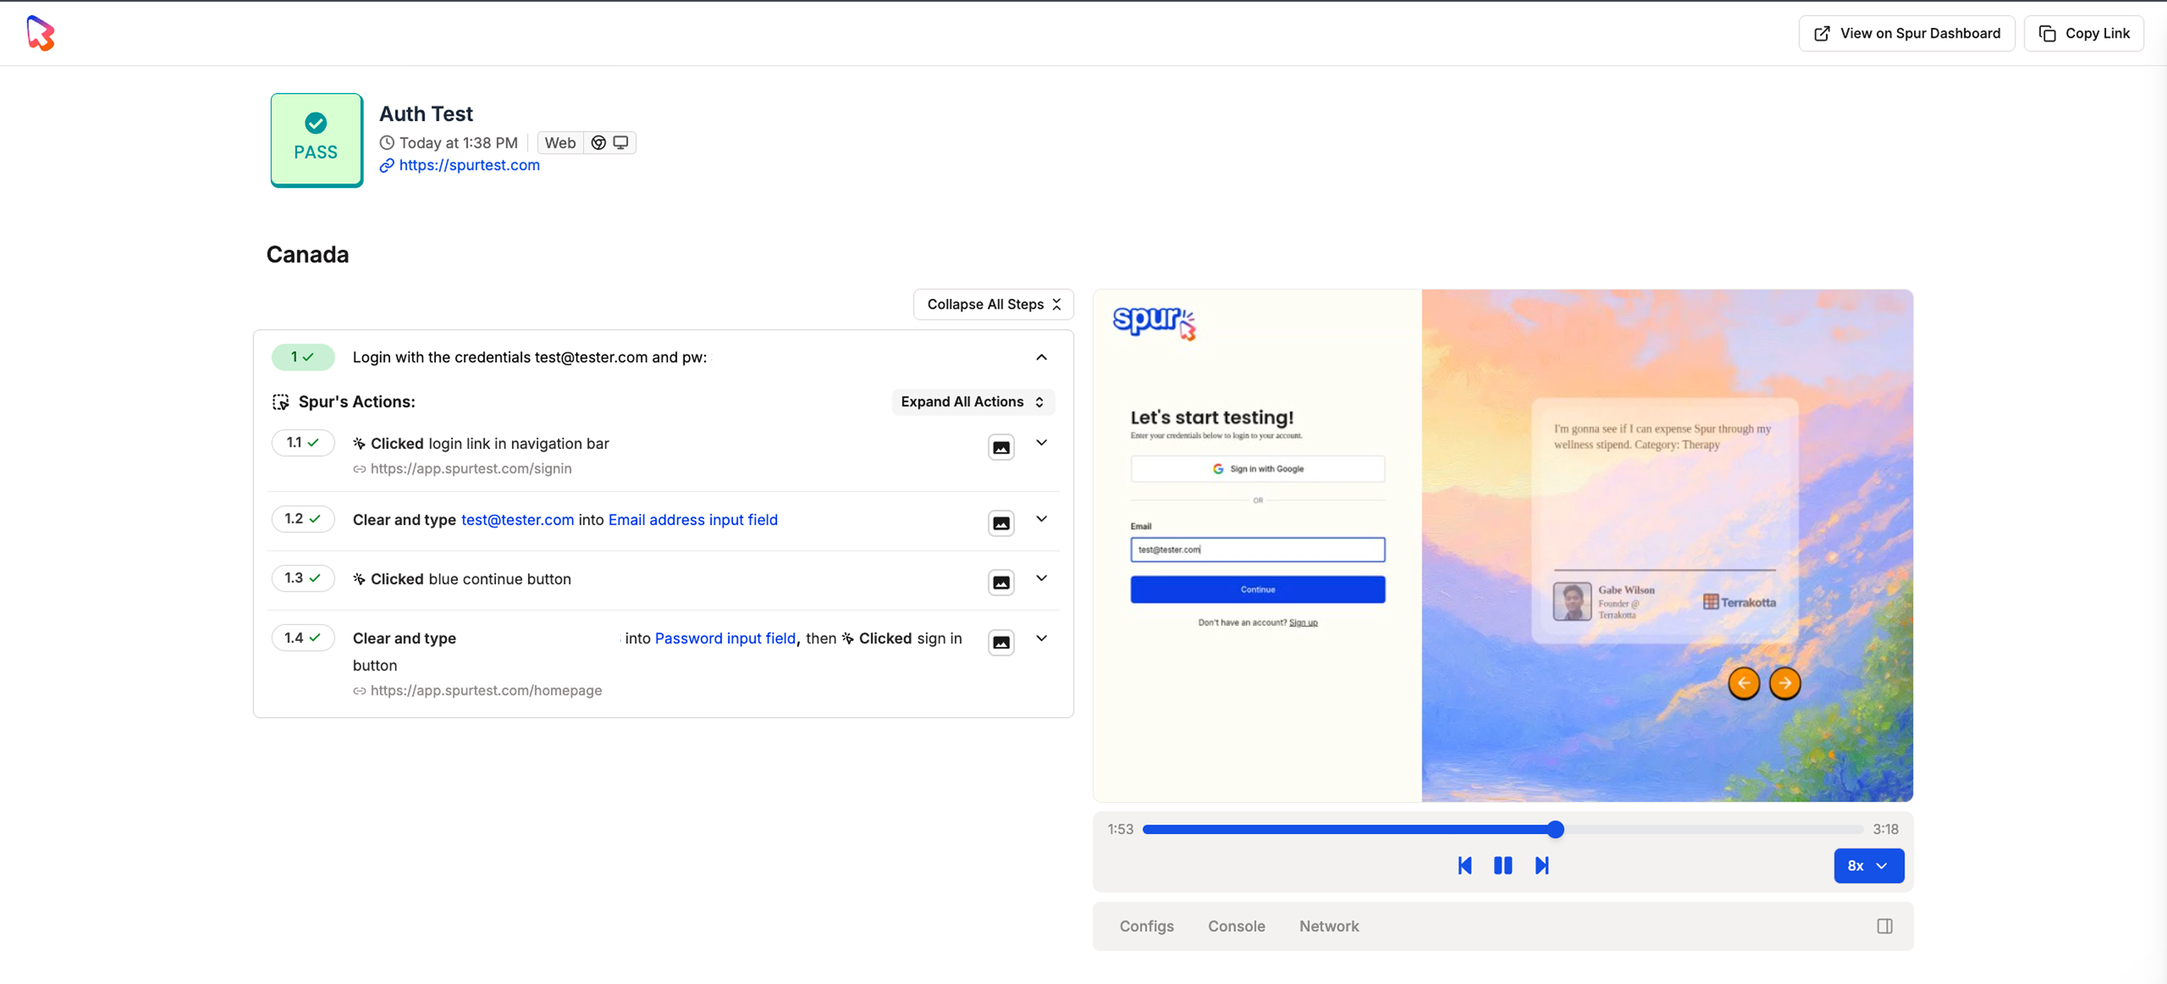2167x984 pixels.
Task: Show screenshot of step 1.3 click
Action: click(1001, 582)
